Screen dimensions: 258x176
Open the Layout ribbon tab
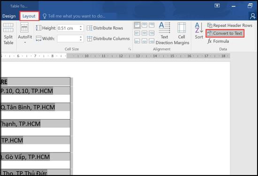29,16
